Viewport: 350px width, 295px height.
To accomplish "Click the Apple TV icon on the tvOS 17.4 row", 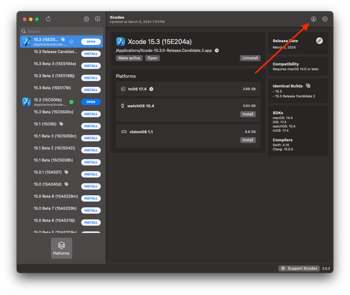I will tap(123, 89).
